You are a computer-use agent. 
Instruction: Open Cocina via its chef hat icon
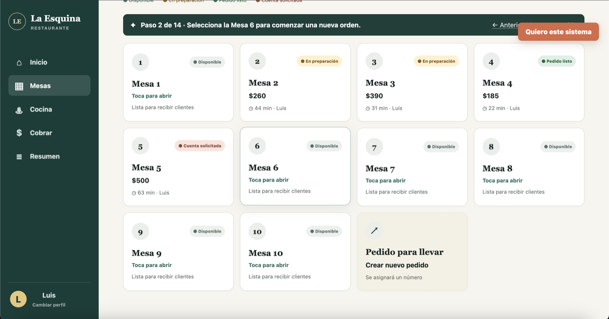pos(19,110)
